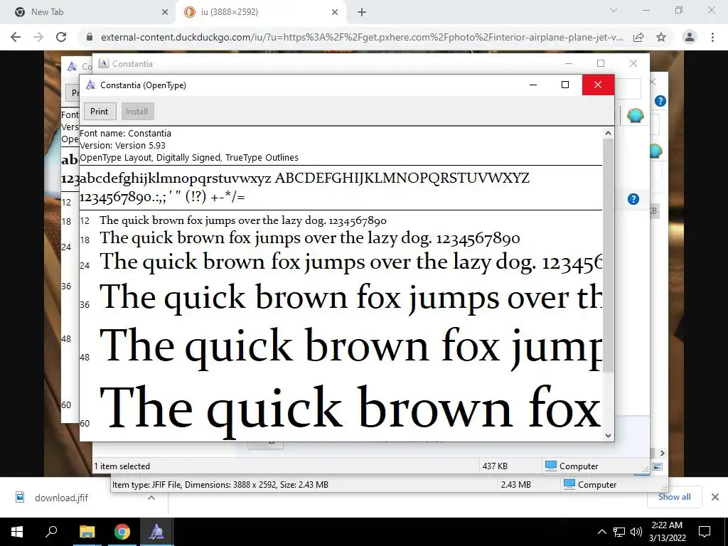Click the lower blue help icon on right

[633, 199]
